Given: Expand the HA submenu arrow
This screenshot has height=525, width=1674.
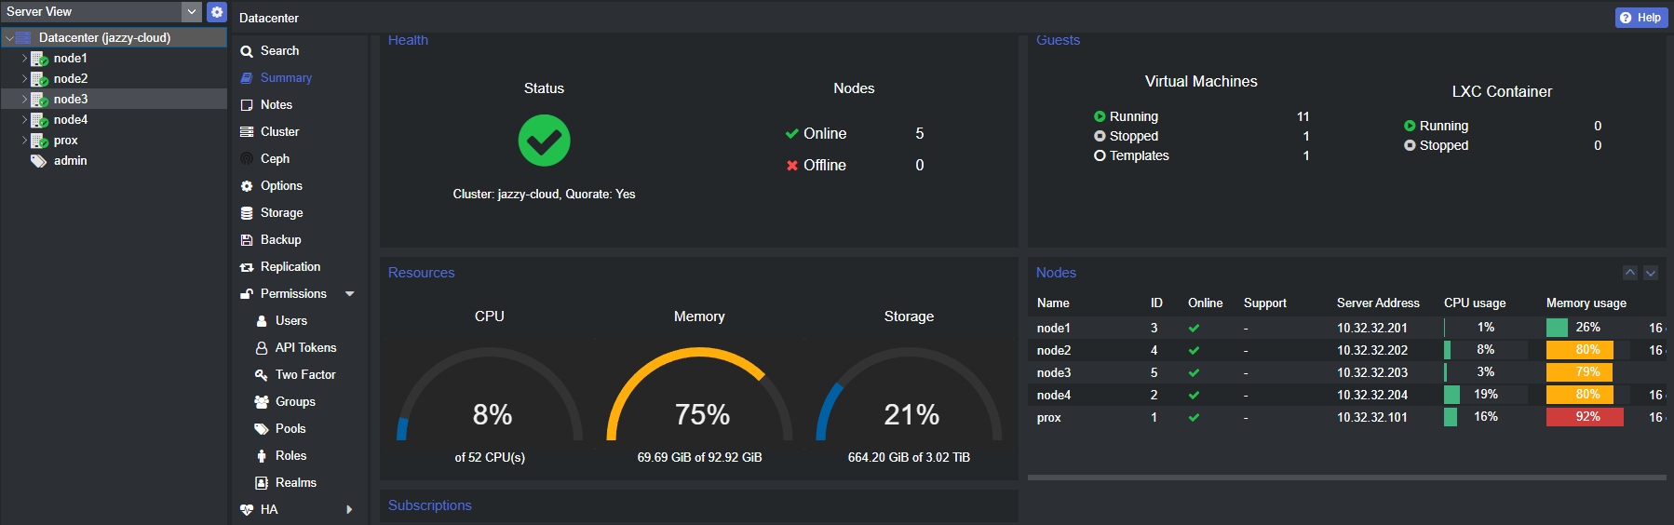Looking at the screenshot, I should (350, 510).
